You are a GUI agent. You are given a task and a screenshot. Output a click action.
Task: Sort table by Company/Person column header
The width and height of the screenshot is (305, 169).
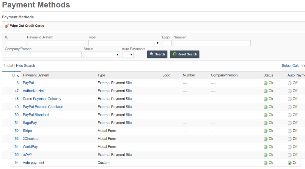coord(224,75)
